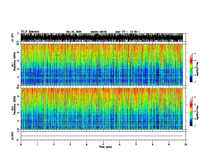209x162 pixels.
Task: Click time axis tick label "9"
Action: (x=169, y=144)
